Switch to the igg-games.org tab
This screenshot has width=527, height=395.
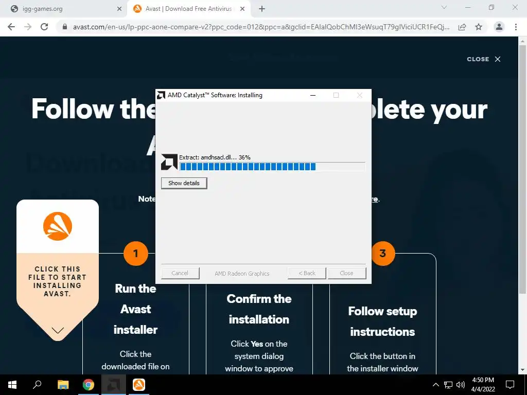pos(64,9)
